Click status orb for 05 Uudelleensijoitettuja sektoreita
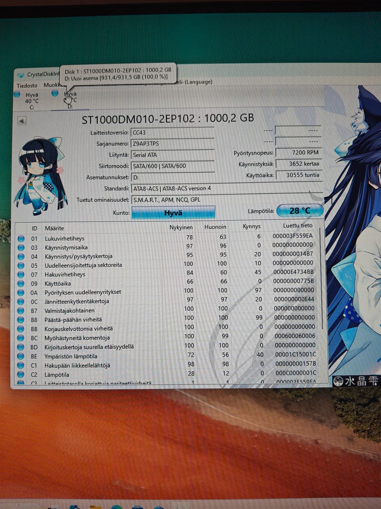The width and height of the screenshot is (381, 509). tap(21, 266)
